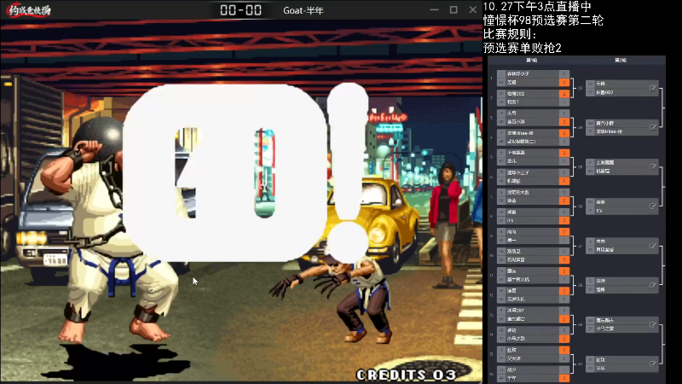Select 伯爵002 in the round-1 bracket
The height and width of the screenshot is (384, 682).
point(516,94)
